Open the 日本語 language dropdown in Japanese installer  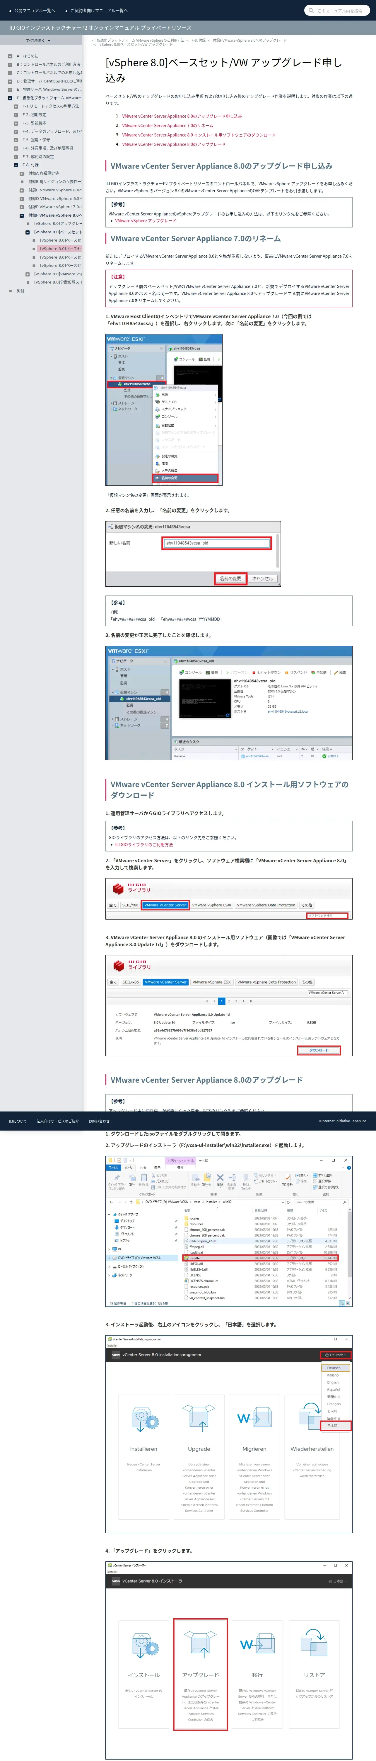(338, 1581)
